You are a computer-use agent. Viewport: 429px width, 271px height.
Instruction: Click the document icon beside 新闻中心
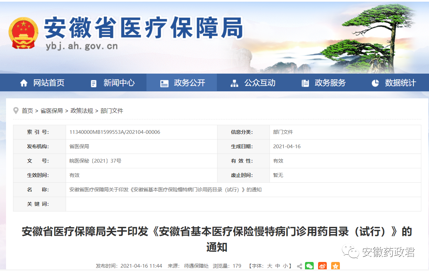pos(94,83)
